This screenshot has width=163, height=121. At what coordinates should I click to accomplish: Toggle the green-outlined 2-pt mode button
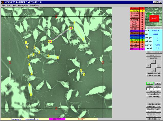pos(150,83)
